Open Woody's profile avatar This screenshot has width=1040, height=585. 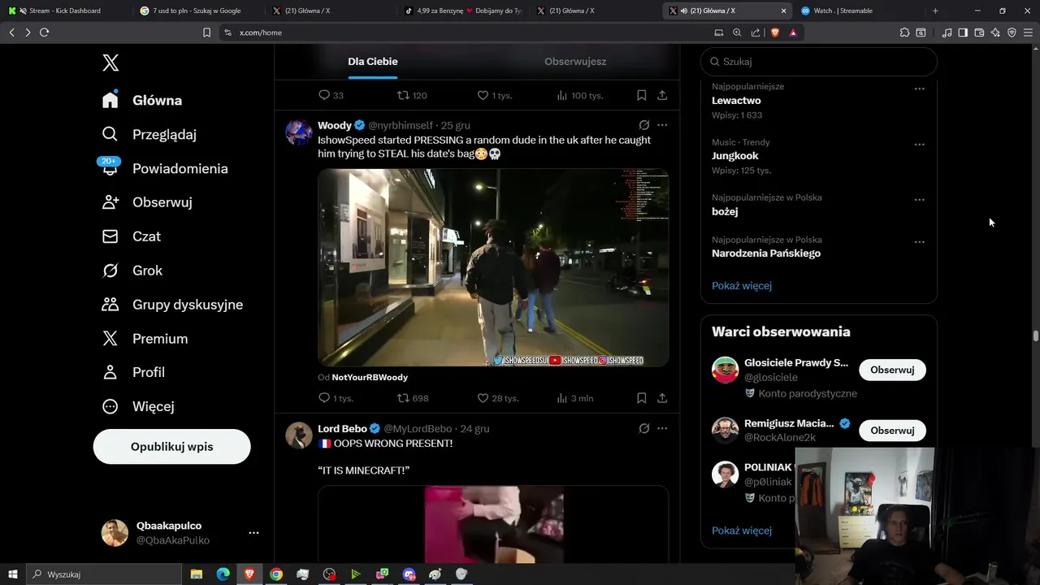pyautogui.click(x=299, y=132)
